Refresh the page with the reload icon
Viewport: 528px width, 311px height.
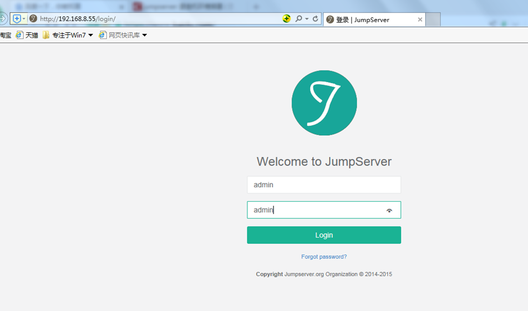pos(316,19)
